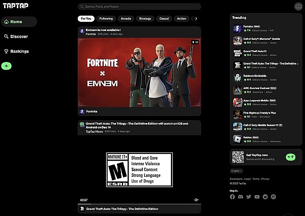Select the Strategy category tab
Screen dimensions: 305x216
(145, 18)
